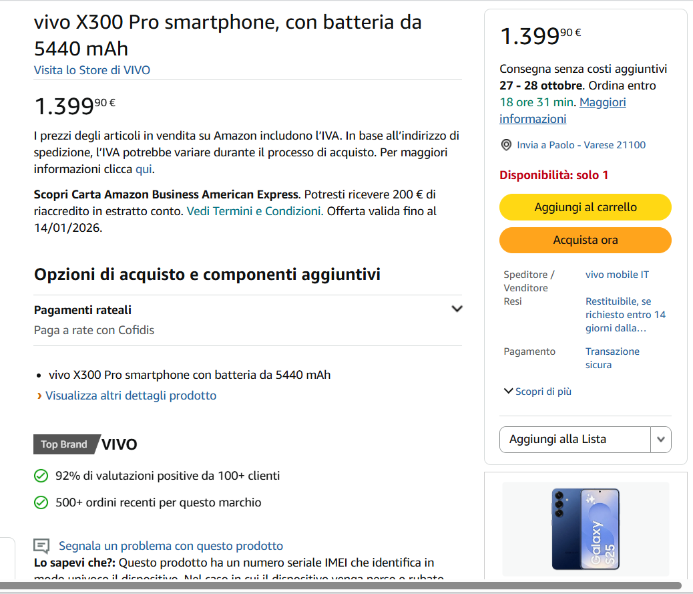
Task: Open Visita lo Store di VIVO link
Action: [92, 70]
